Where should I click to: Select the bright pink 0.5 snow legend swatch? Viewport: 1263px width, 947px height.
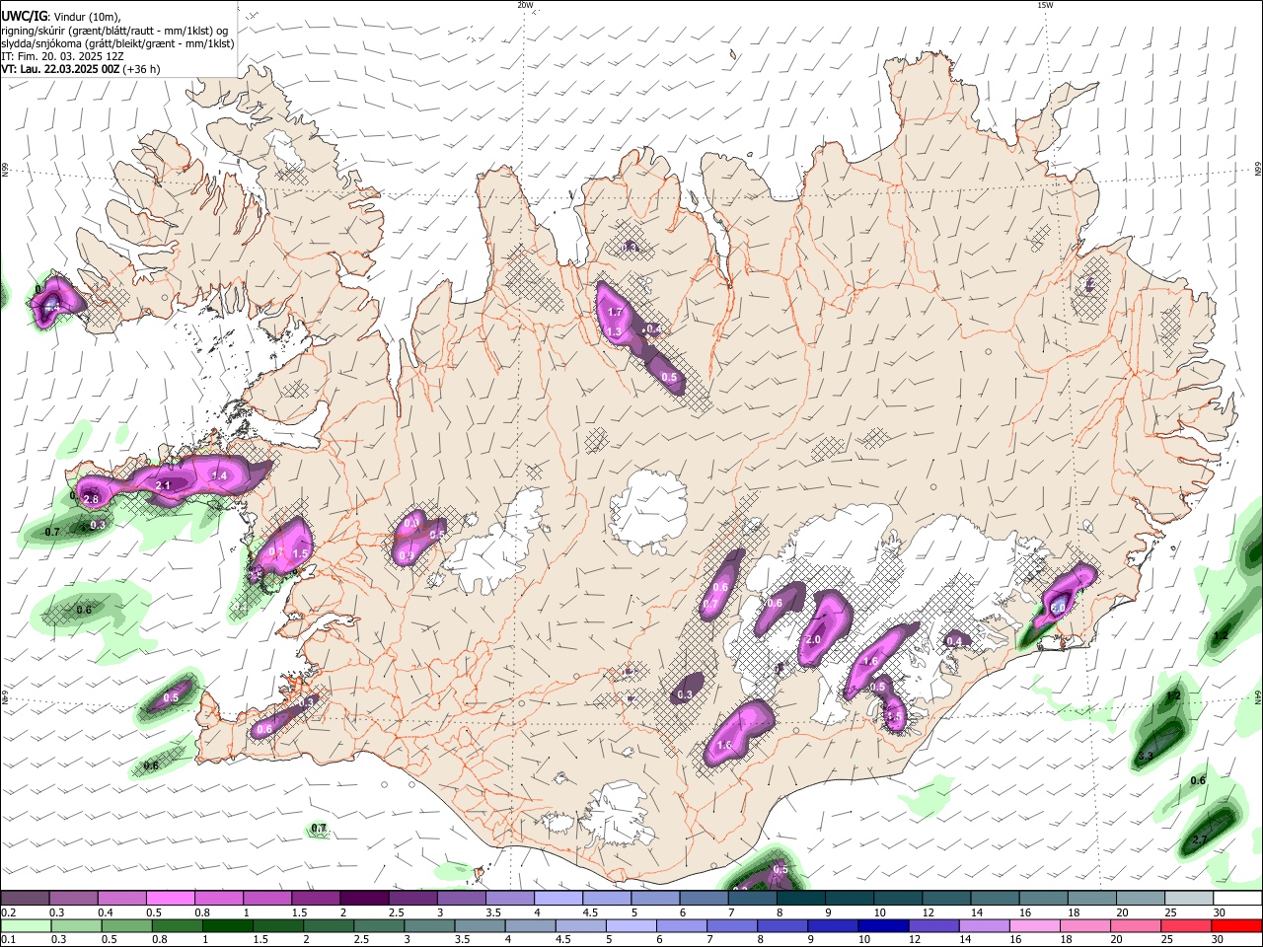click(x=170, y=898)
